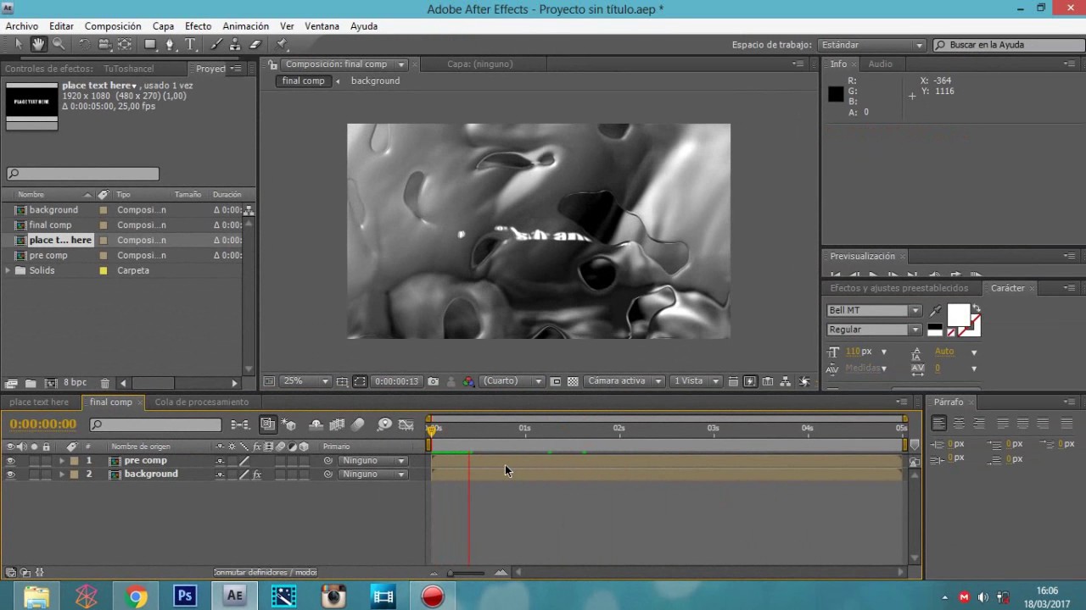
Task: Click the Buscar en la Ayuda search field
Action: (1006, 45)
